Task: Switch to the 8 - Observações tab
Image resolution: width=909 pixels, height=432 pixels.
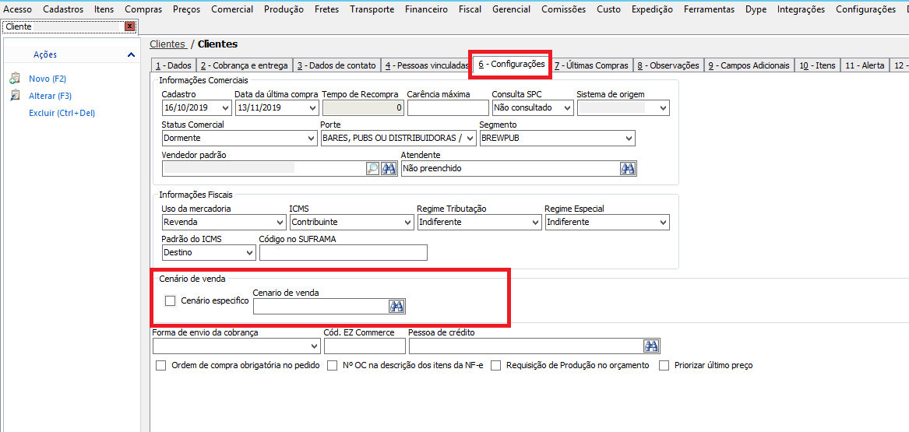Action: (x=668, y=65)
